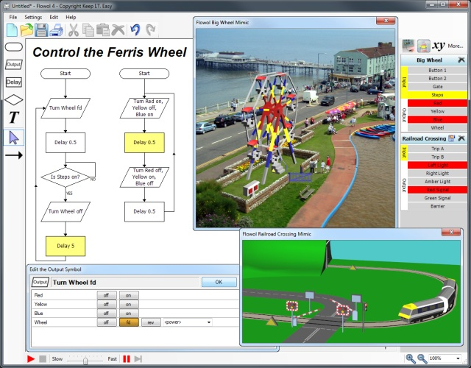Run the flowchart with the red play button
The width and height of the screenshot is (471, 368).
31,359
